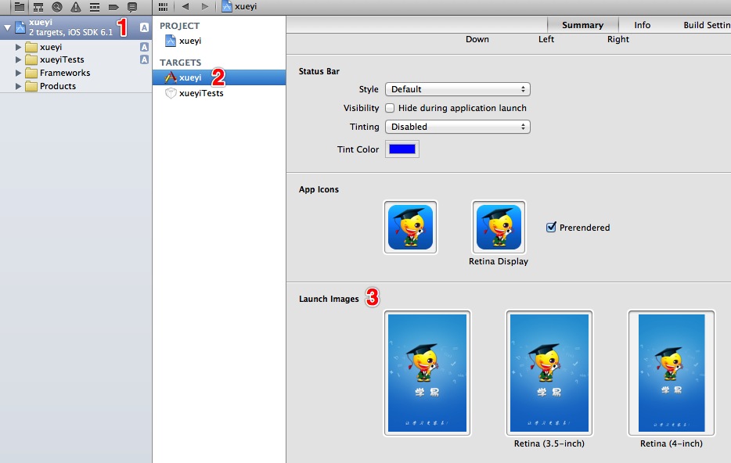The image size is (731, 463).
Task: Click the App Icons section heading
Action: coord(319,189)
